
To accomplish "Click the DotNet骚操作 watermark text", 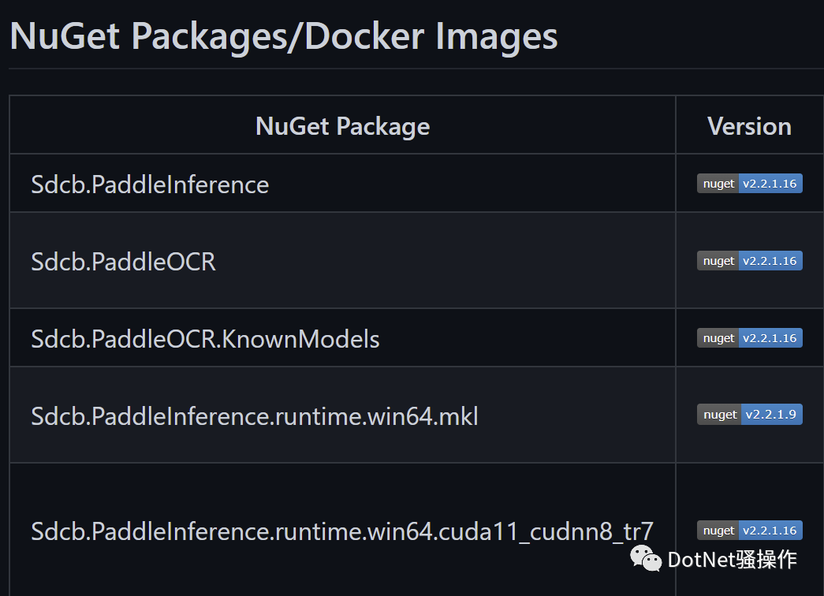I will coord(732,559).
